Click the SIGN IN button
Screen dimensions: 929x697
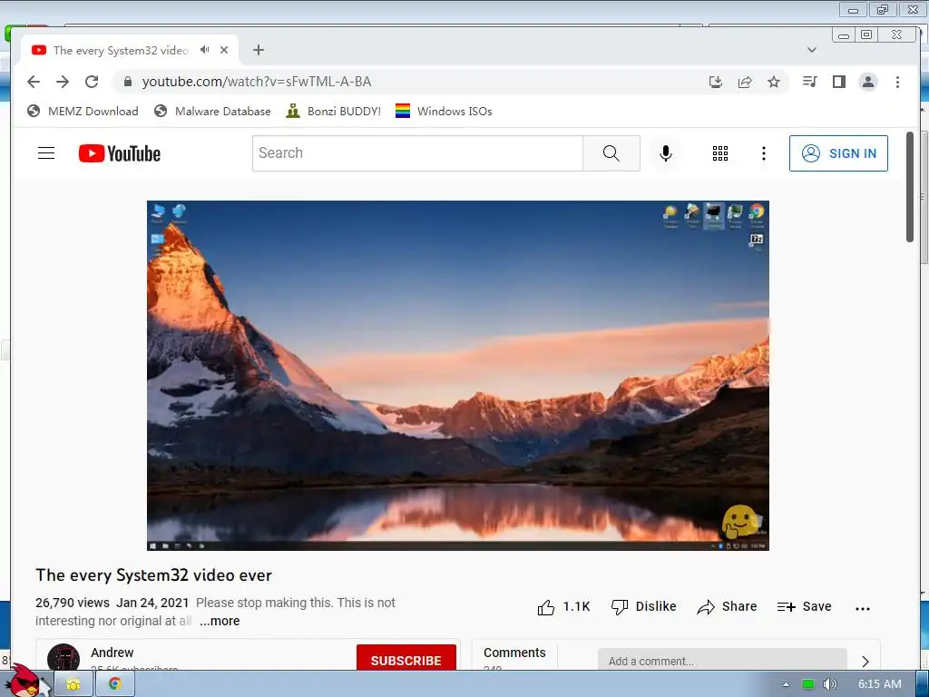tap(838, 152)
